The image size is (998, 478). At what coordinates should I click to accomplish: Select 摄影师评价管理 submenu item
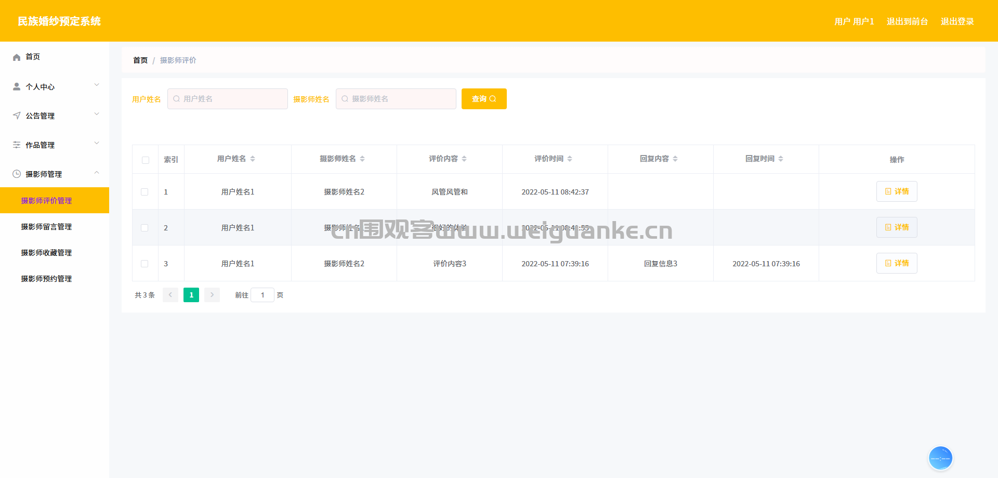coord(55,200)
